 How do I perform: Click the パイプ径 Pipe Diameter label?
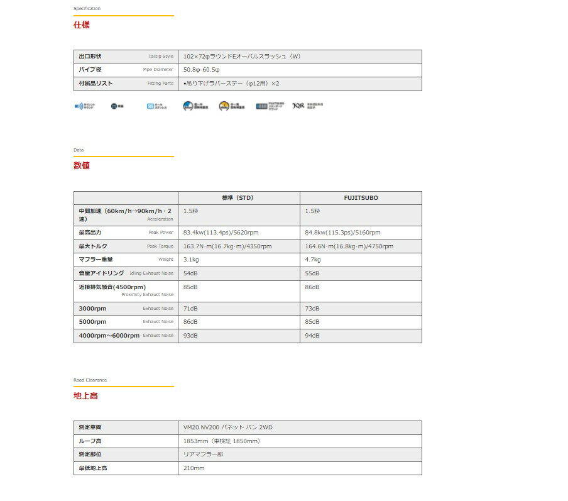tap(126, 70)
